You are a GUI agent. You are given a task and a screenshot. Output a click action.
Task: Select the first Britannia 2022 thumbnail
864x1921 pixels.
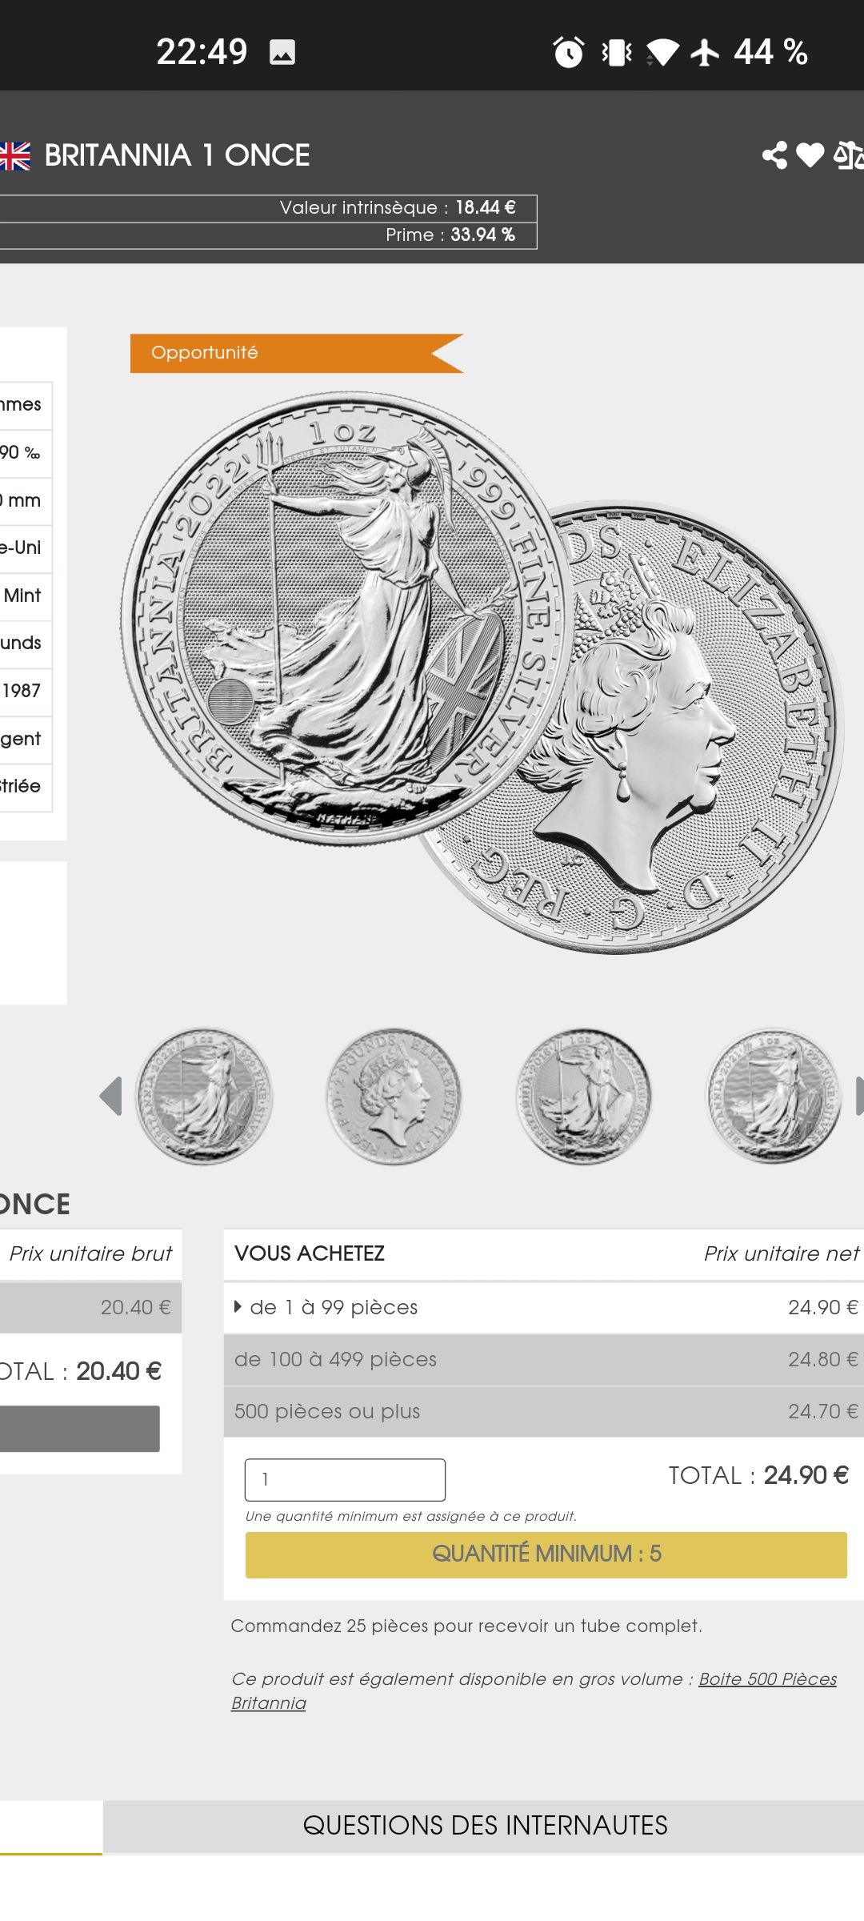coord(203,1097)
